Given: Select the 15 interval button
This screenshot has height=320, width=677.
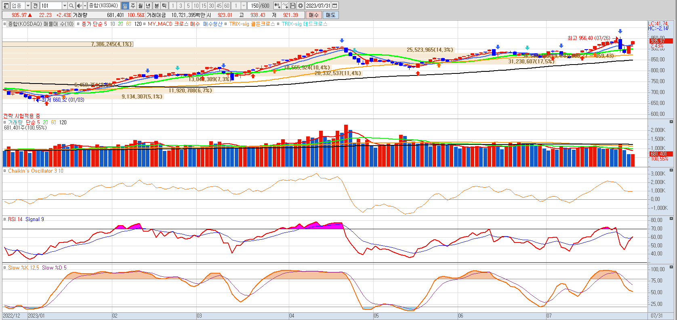Looking at the screenshot, I should pos(204,6).
